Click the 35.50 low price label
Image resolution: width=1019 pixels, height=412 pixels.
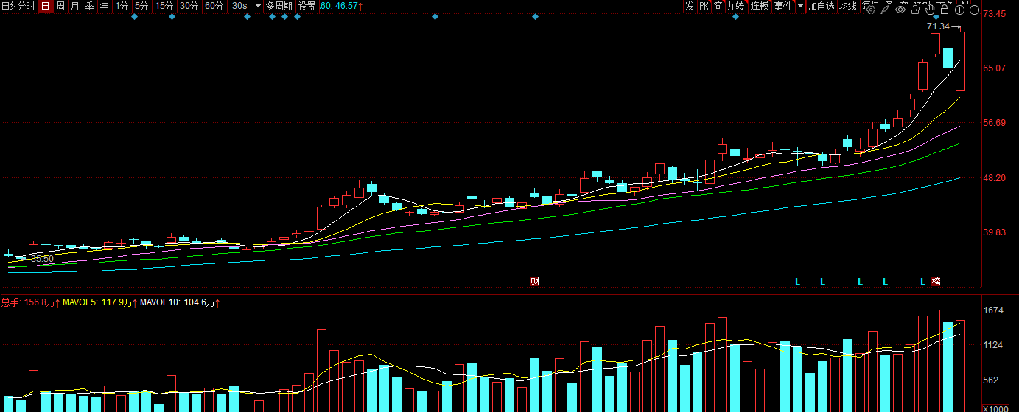click(x=42, y=259)
